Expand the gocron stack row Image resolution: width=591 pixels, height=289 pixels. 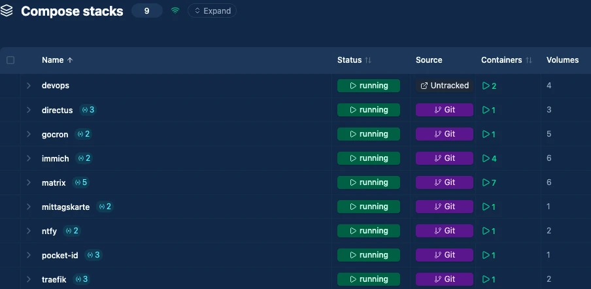tap(29, 134)
